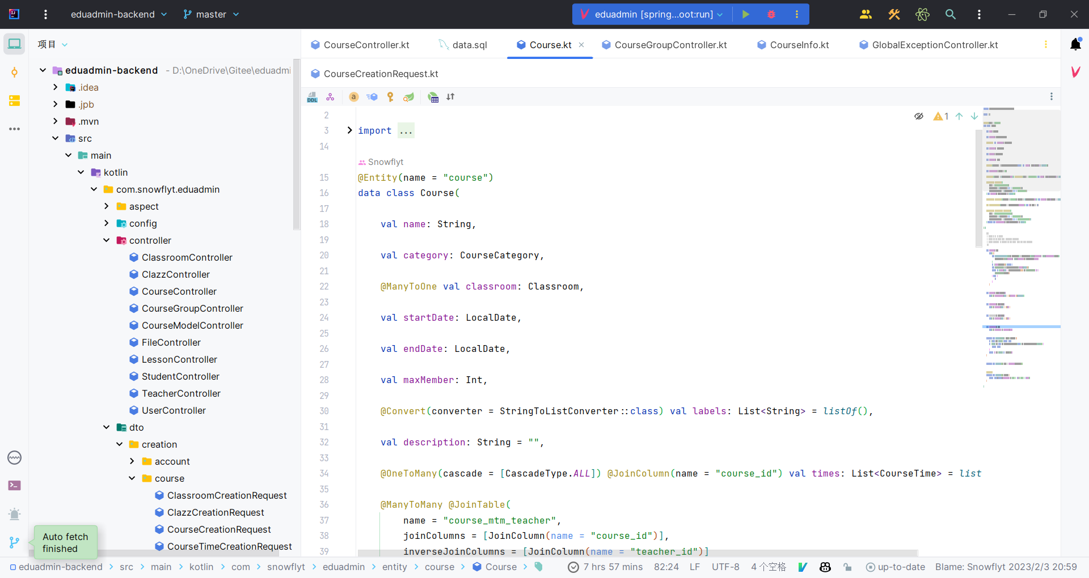The height and width of the screenshot is (578, 1089).
Task: Open the Git tool window
Action: 14,542
